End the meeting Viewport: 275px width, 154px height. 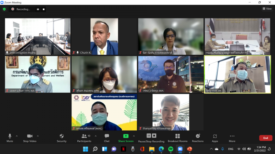(x=266, y=138)
